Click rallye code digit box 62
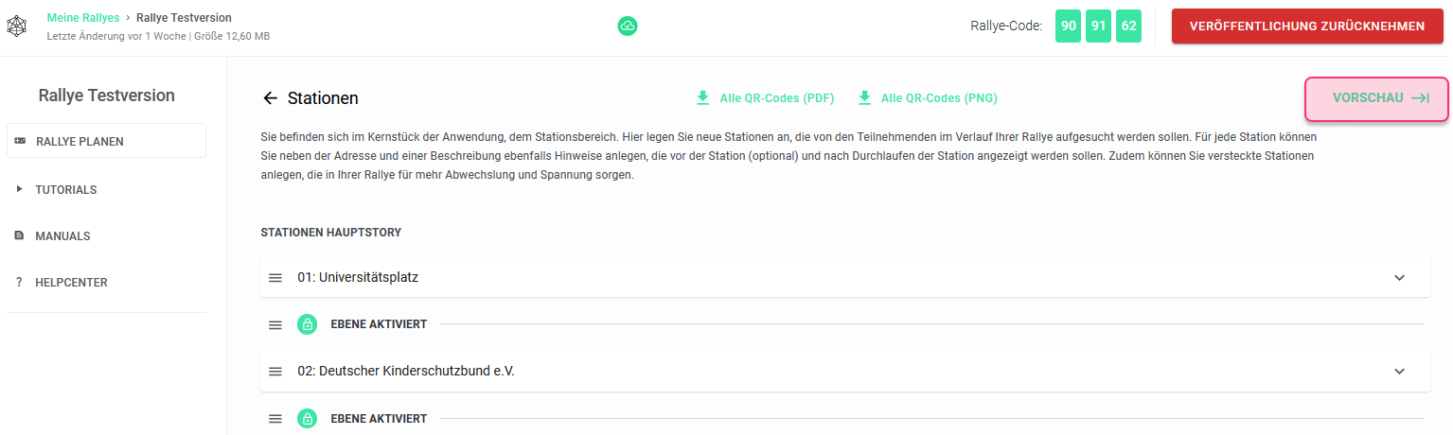Viewport: 1453px width, 435px height. [1128, 26]
